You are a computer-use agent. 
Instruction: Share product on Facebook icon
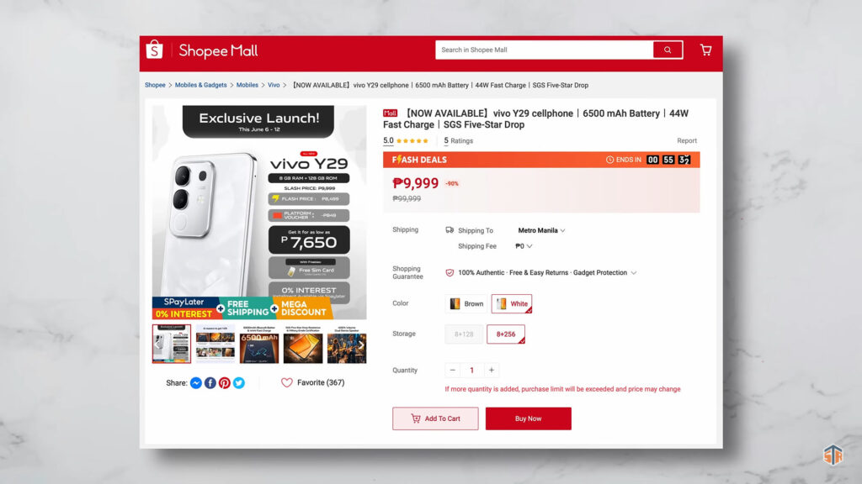pyautogui.click(x=210, y=383)
